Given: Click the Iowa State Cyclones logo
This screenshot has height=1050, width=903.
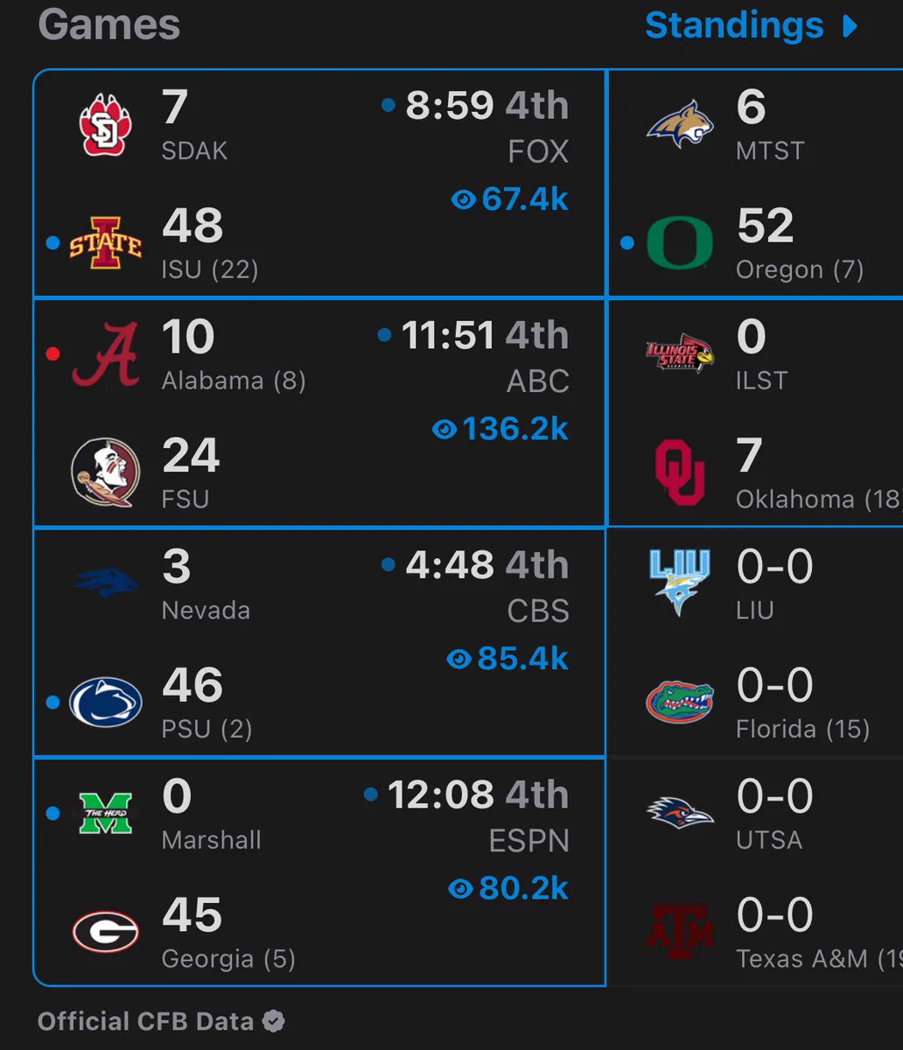Looking at the screenshot, I should 105,243.
